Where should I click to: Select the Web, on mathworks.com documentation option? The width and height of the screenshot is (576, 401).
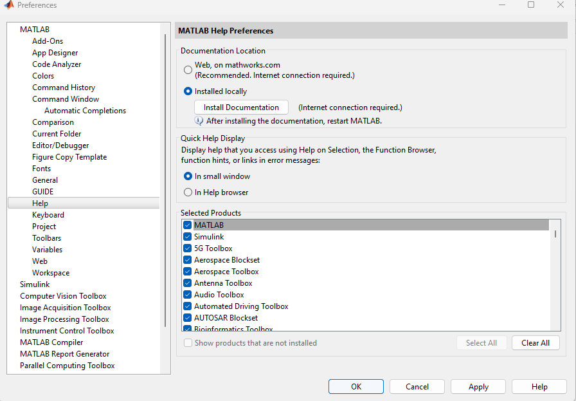pos(188,70)
